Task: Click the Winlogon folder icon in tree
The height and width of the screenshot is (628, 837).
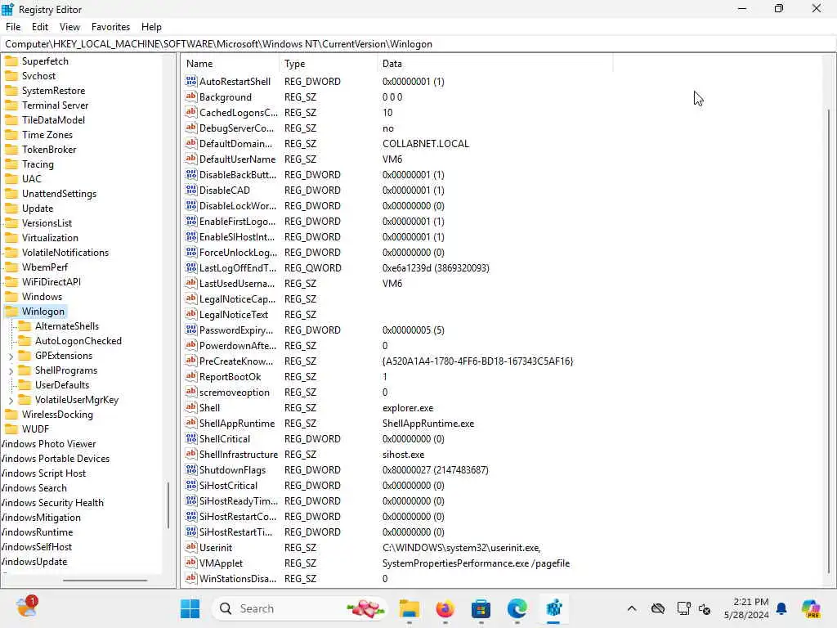Action: (11, 312)
